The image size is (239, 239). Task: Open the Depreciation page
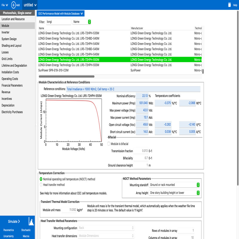coord(17,105)
